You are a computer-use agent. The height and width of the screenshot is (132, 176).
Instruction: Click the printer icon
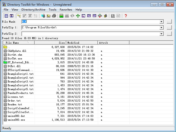pos(54,16)
